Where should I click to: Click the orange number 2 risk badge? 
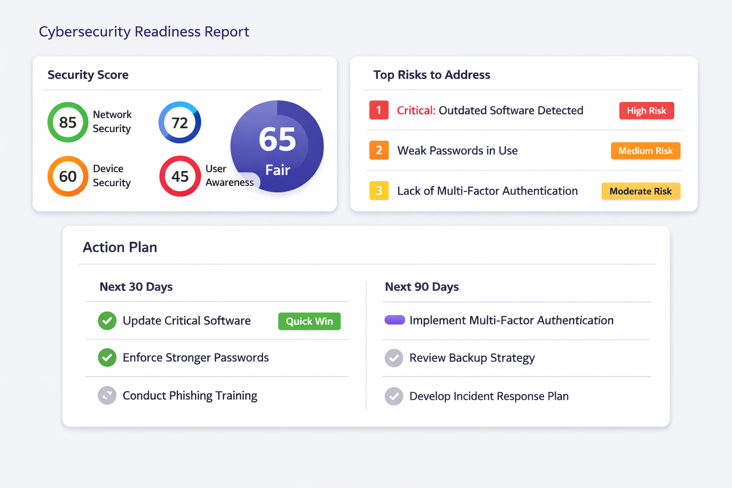[x=379, y=151]
